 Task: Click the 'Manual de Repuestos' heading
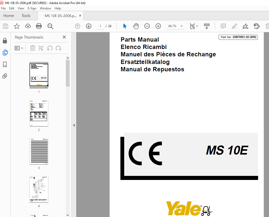coord(152,69)
